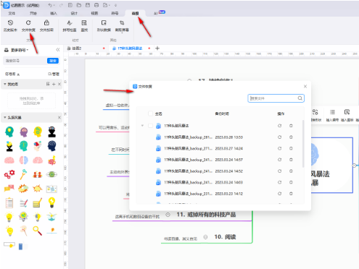359x269 pixels.
Task: Focus the search symbols input field
Action: point(25,61)
